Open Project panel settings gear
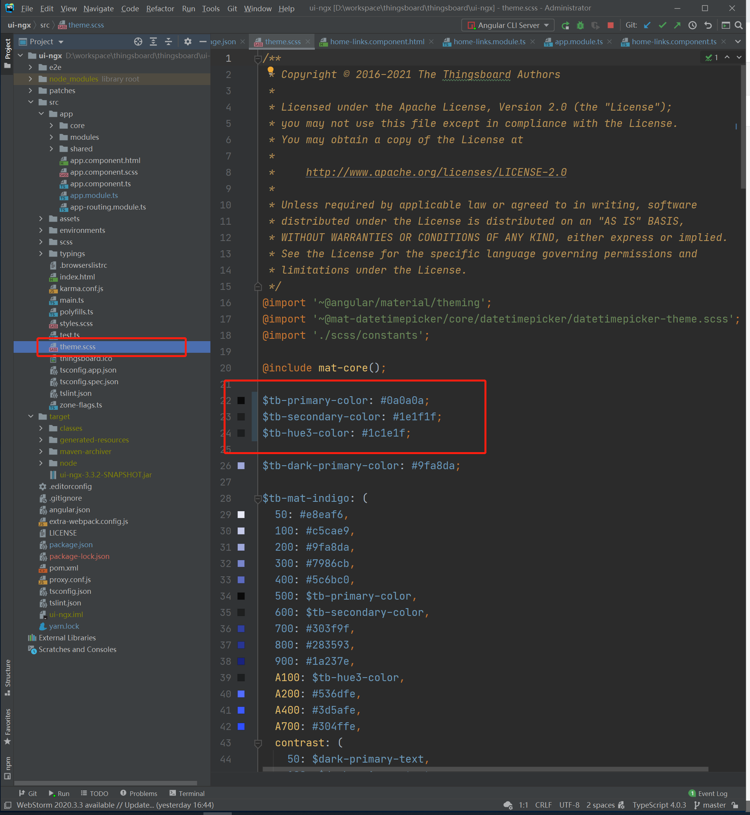This screenshot has height=815, width=750. point(187,42)
